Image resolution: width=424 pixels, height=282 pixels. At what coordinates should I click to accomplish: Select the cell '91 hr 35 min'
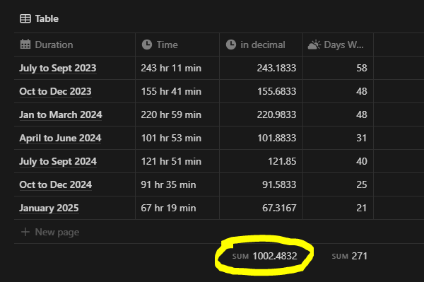177,184
